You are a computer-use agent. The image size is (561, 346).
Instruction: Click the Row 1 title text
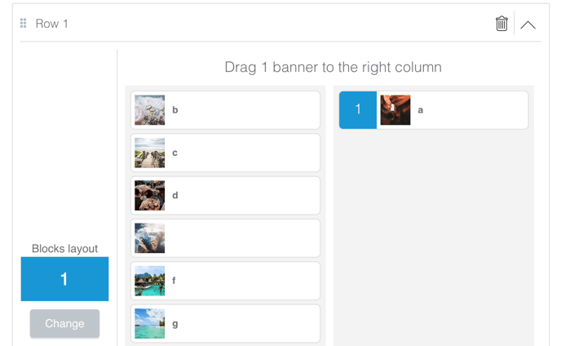coord(52,24)
